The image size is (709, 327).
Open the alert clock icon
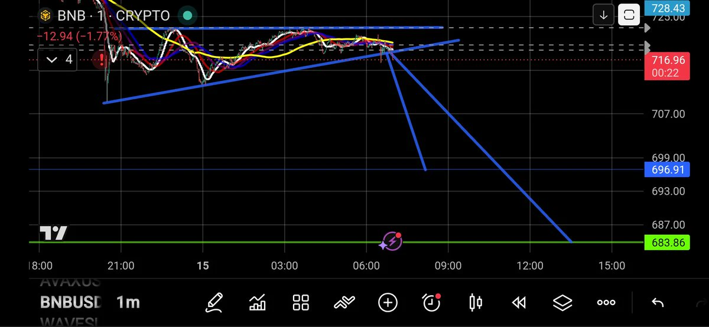point(432,303)
